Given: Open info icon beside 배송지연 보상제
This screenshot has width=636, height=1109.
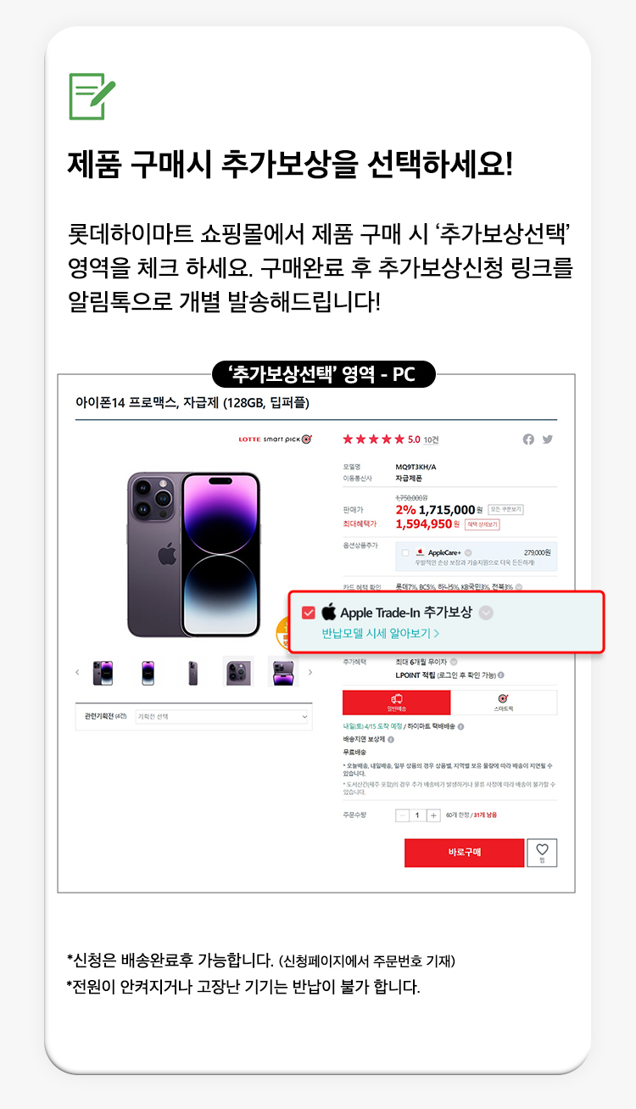Looking at the screenshot, I should point(391,739).
